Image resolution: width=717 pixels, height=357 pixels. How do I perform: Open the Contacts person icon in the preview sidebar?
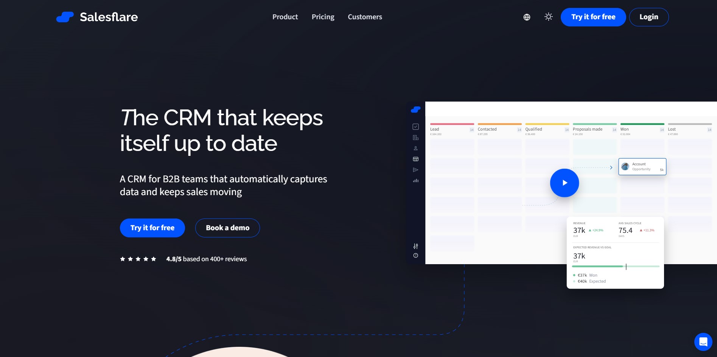point(416,148)
